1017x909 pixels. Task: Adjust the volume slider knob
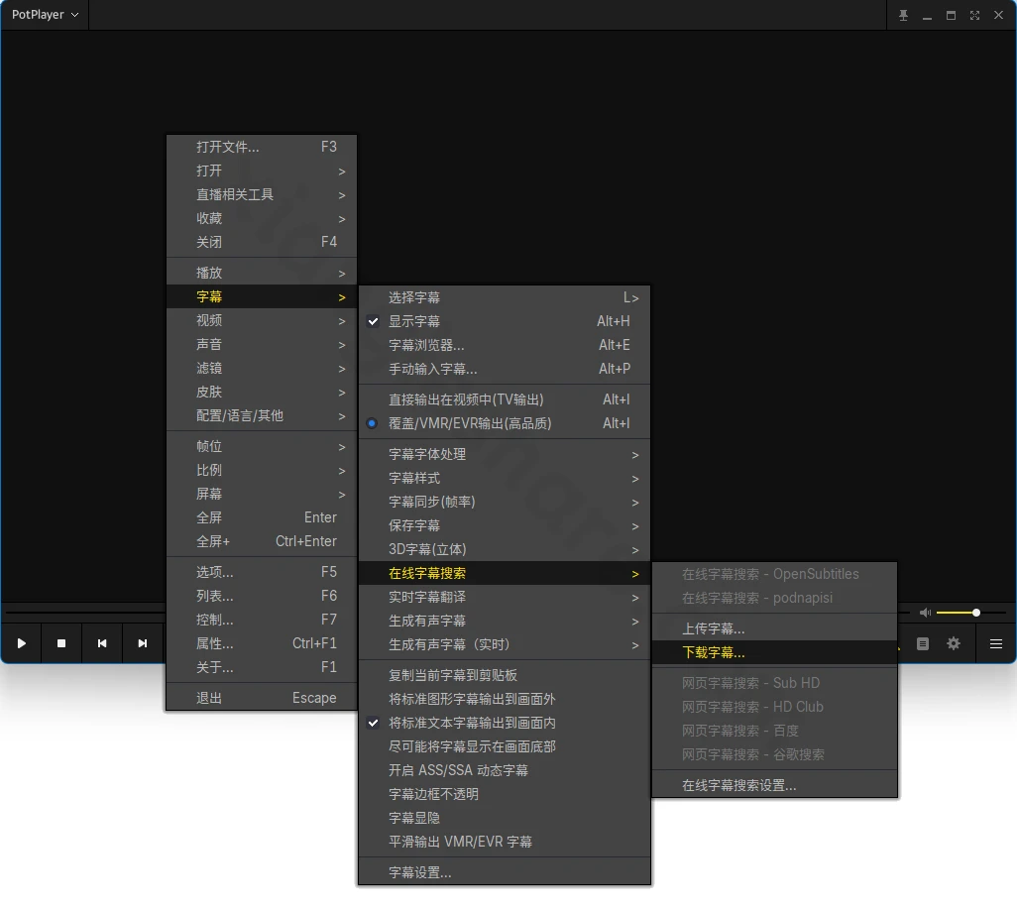tap(976, 613)
